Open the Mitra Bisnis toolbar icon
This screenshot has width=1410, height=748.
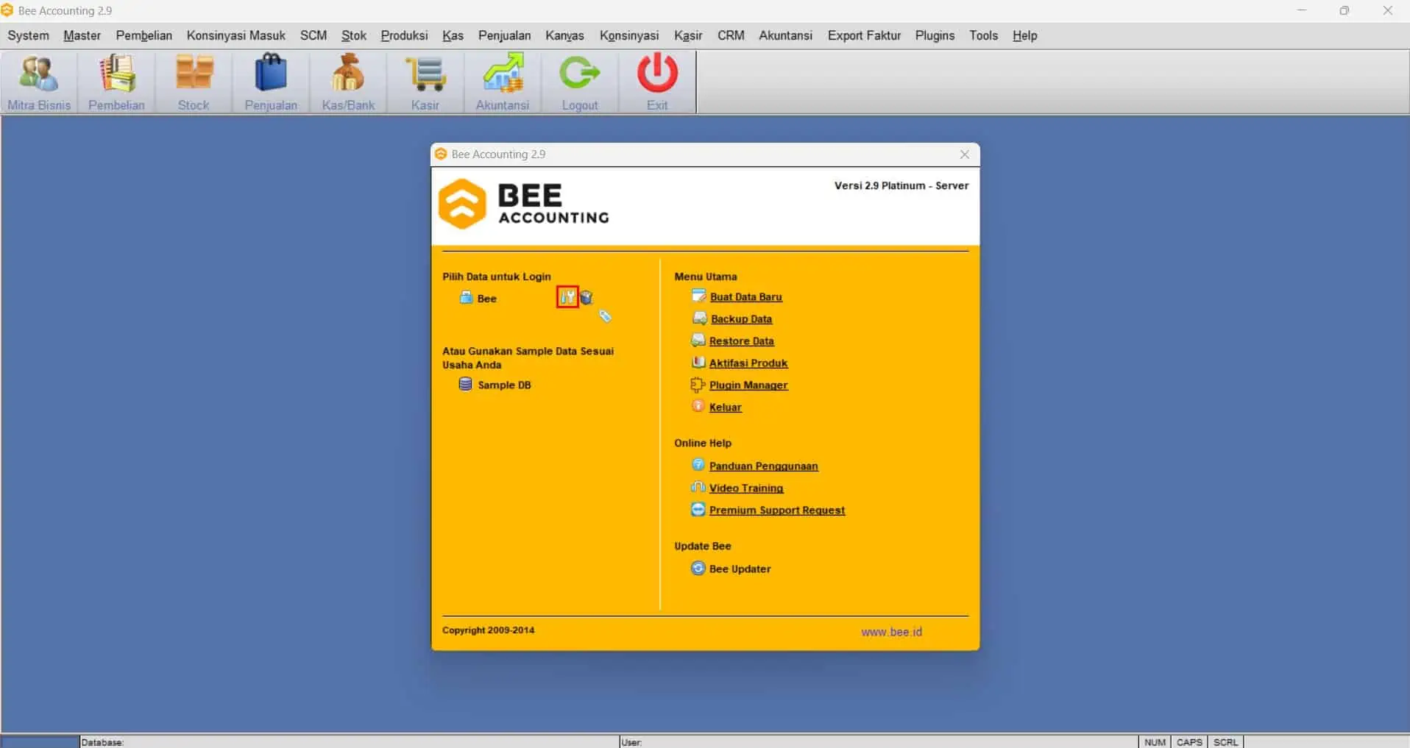tap(39, 82)
